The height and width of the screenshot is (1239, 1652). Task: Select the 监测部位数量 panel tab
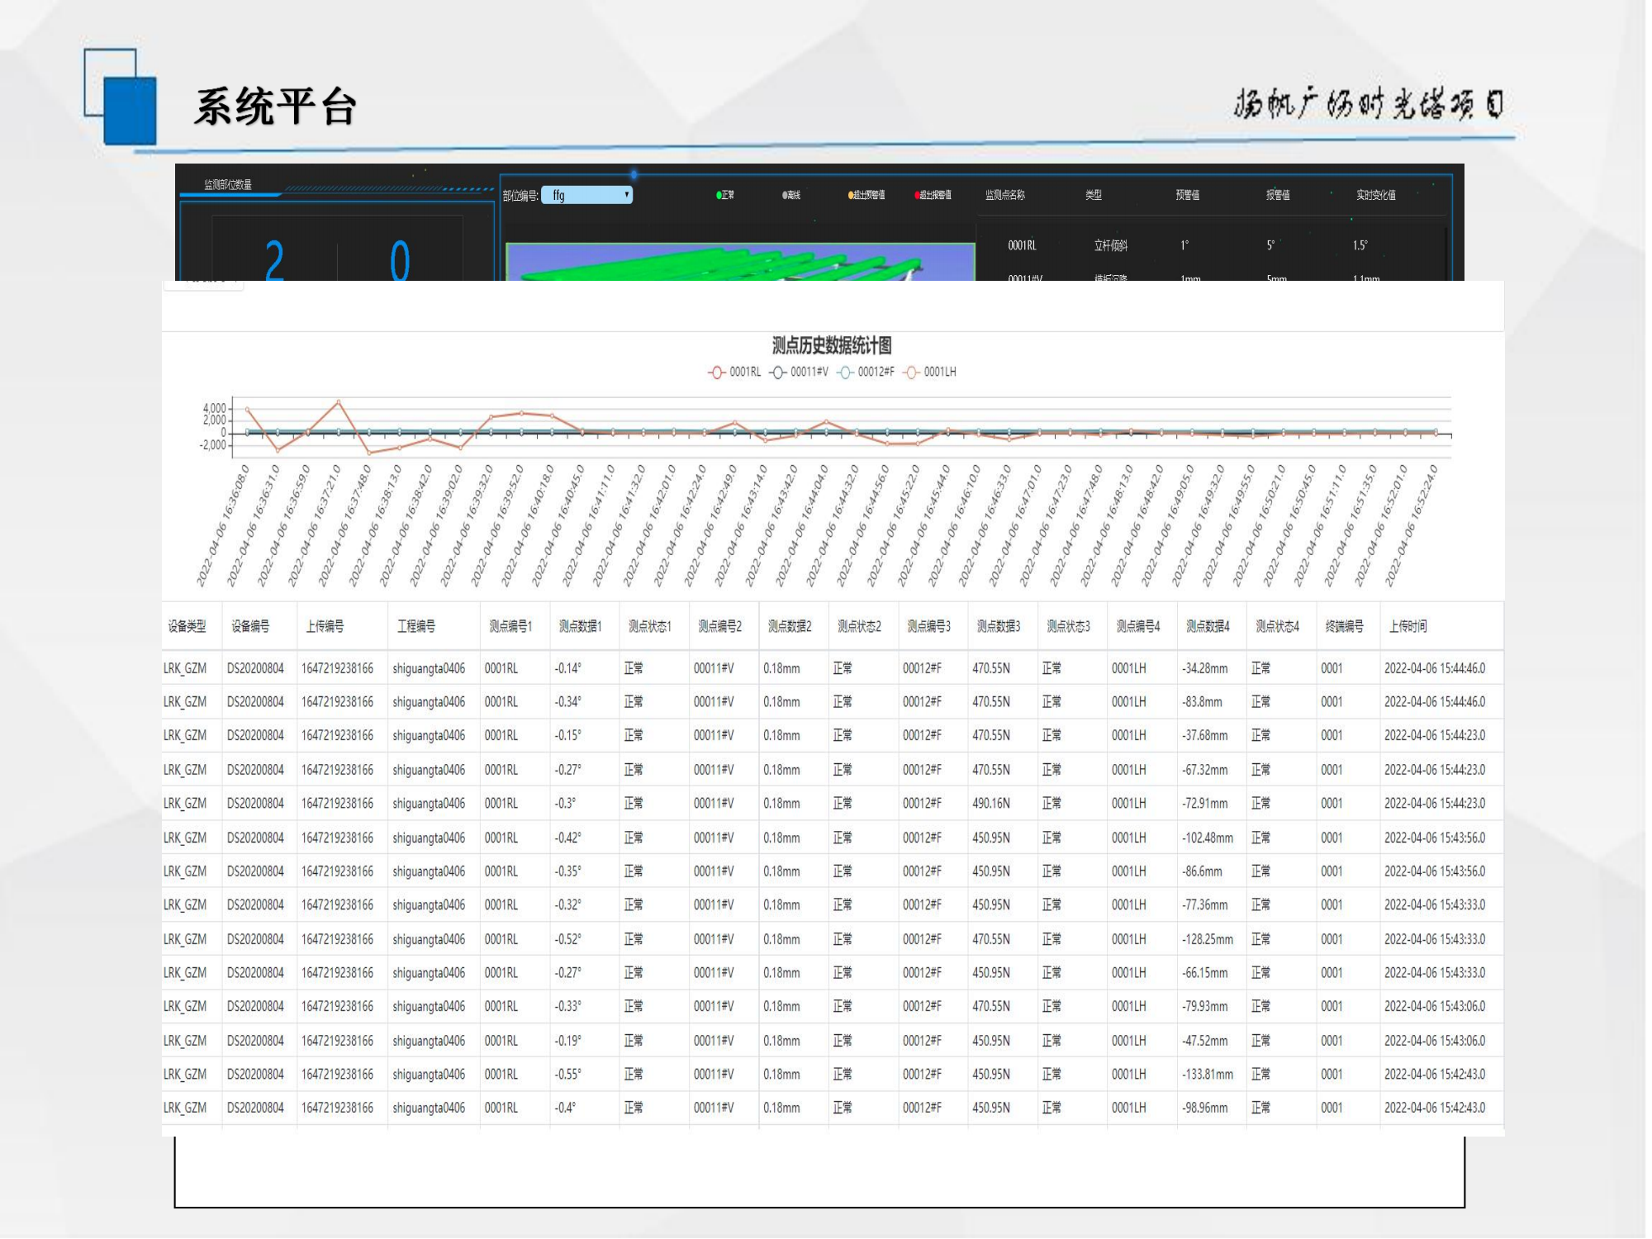click(228, 185)
